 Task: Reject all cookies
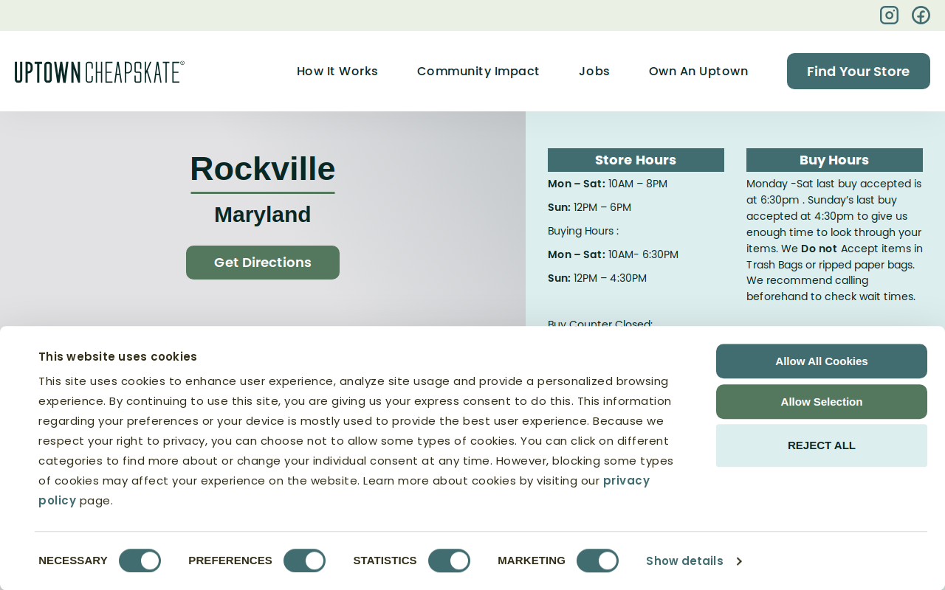click(822, 445)
